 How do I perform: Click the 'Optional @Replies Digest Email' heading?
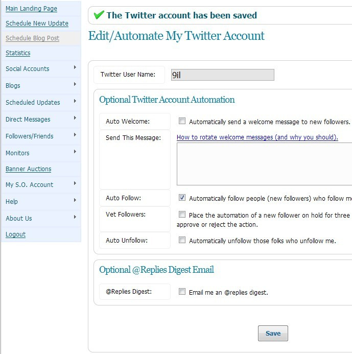(x=156, y=270)
